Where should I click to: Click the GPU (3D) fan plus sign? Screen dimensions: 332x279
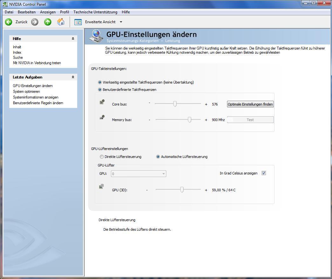(206, 190)
